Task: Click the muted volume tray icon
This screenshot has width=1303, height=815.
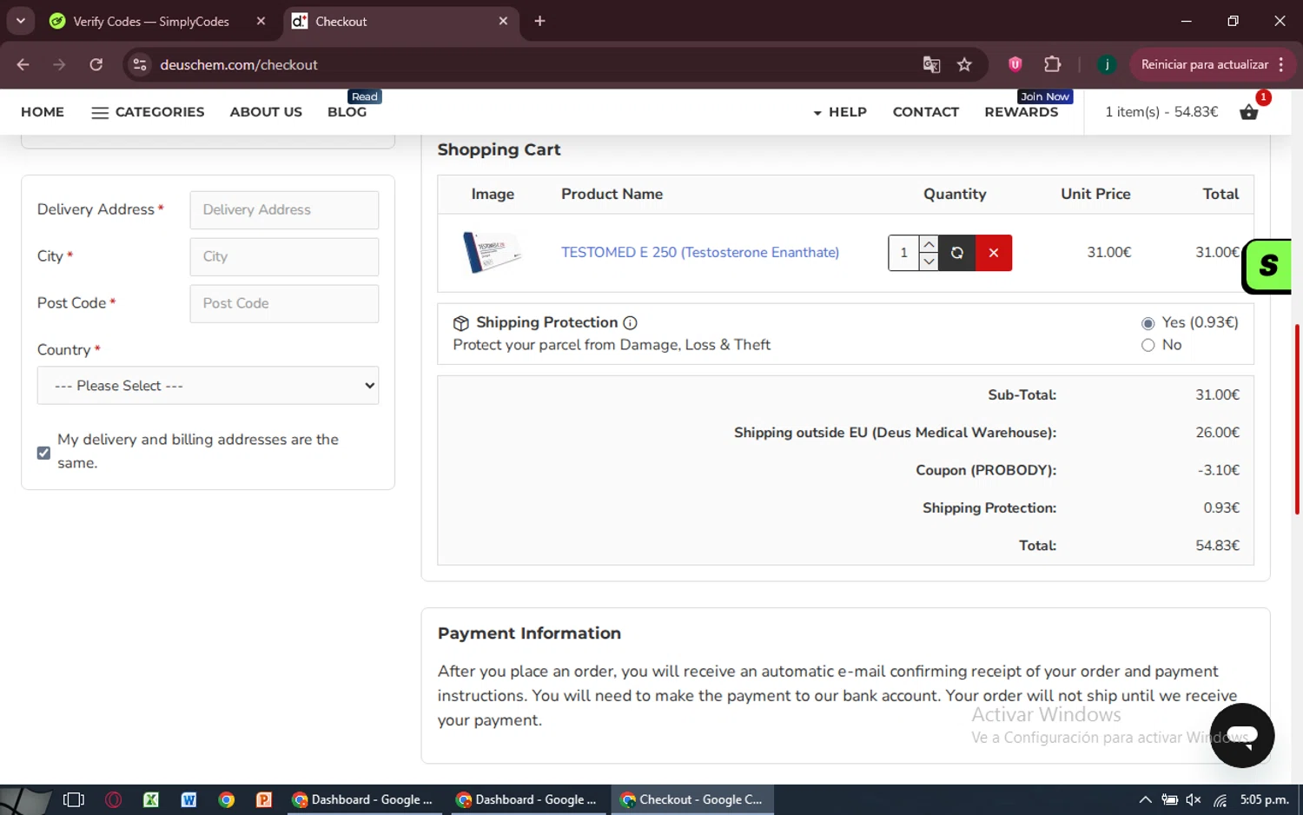Action: point(1194,800)
